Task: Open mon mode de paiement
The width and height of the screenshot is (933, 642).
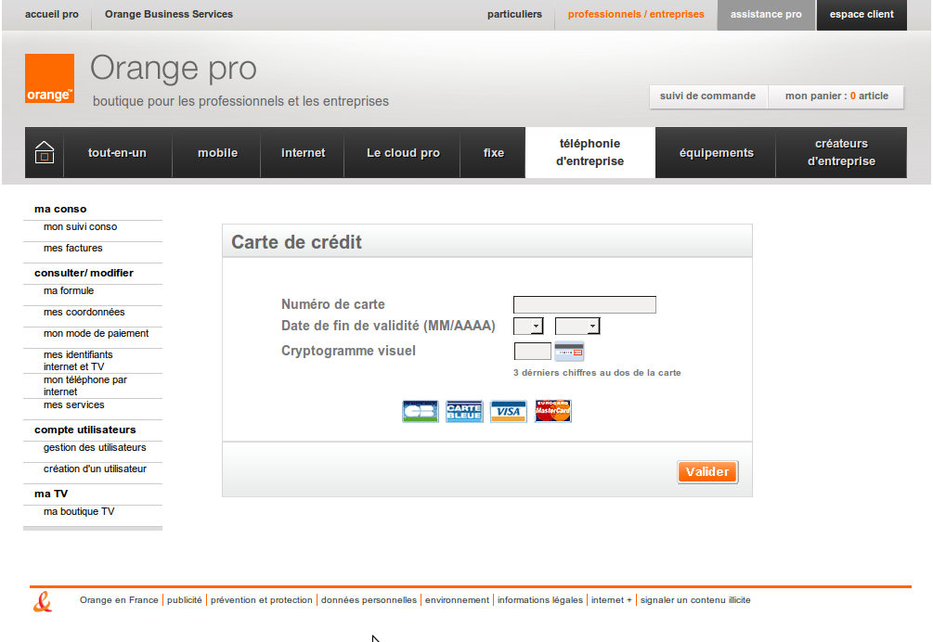Action: (x=96, y=334)
